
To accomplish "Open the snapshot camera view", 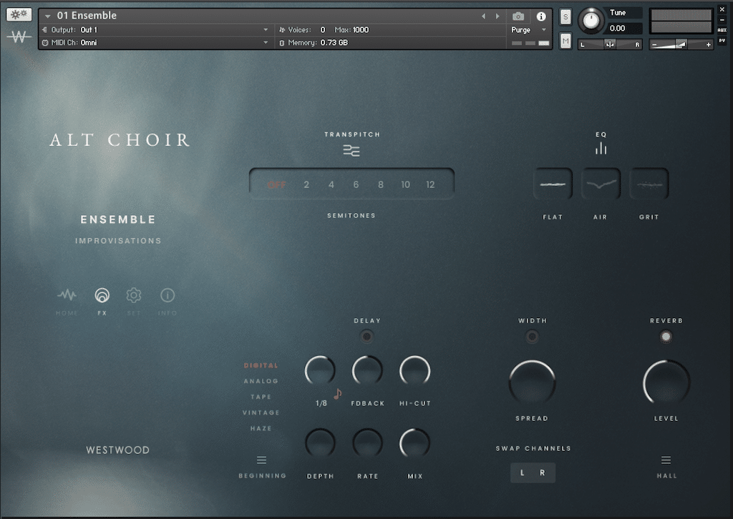I will pos(518,16).
